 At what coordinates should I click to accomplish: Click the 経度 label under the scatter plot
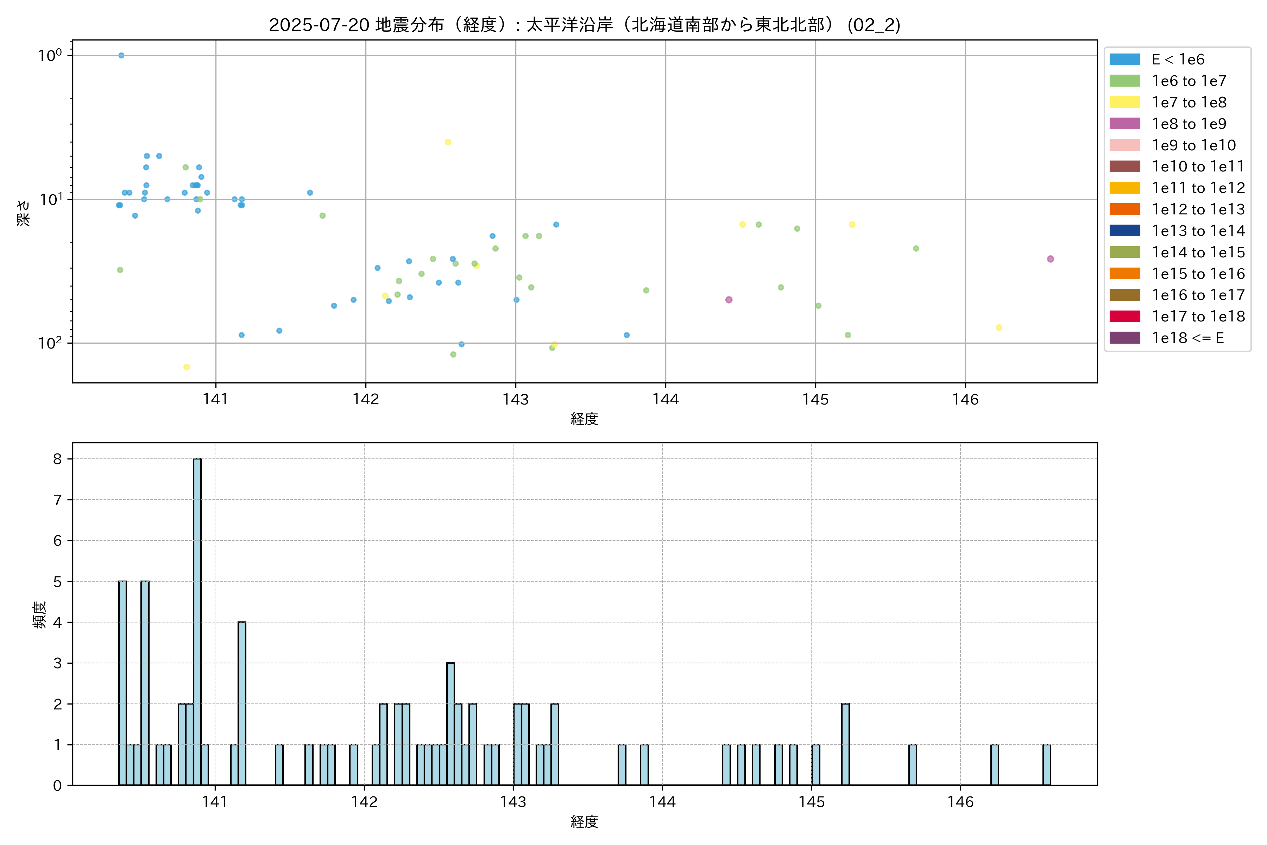click(585, 419)
